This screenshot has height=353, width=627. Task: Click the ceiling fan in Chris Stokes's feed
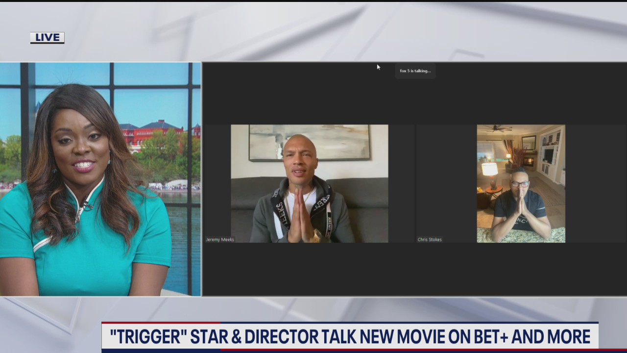tap(496, 128)
